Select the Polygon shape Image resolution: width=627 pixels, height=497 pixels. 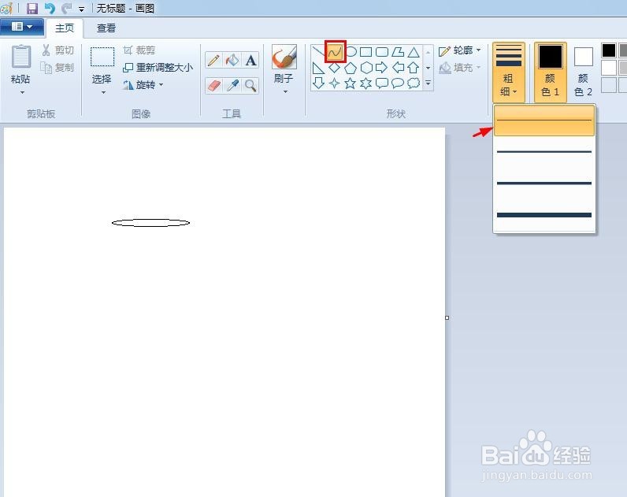click(x=398, y=51)
